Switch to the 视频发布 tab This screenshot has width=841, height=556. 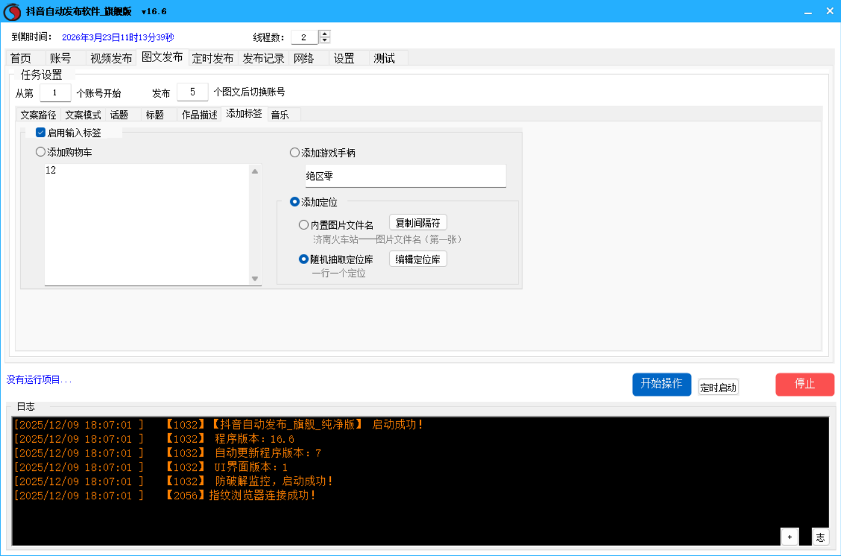click(111, 58)
